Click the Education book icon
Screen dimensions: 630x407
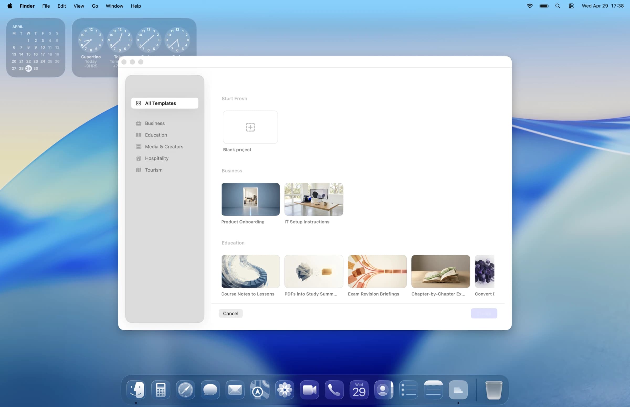tap(138, 135)
